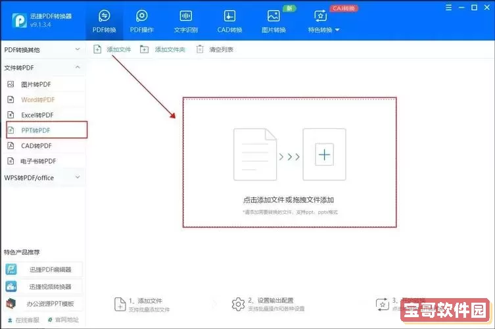Click the 文字识别 tab icon

(185, 16)
